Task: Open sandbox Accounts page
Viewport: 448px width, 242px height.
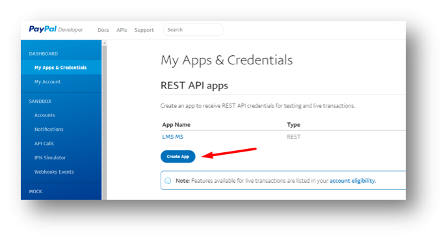Action: pyautogui.click(x=45, y=115)
